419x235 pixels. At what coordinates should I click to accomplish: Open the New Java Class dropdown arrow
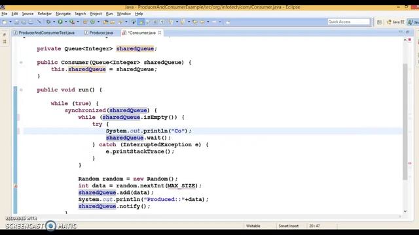(98, 22)
